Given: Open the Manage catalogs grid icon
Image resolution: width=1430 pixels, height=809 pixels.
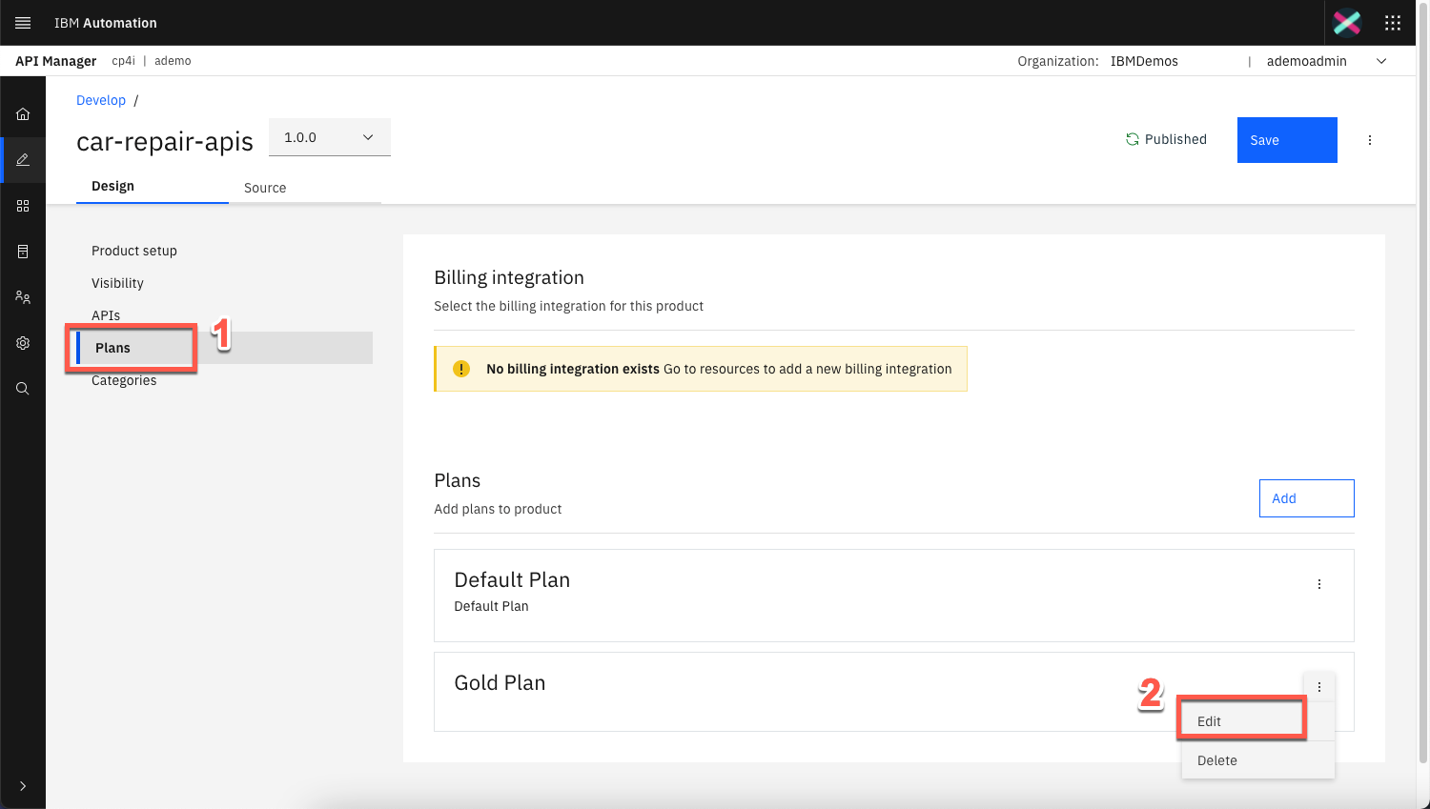Looking at the screenshot, I should (x=23, y=206).
